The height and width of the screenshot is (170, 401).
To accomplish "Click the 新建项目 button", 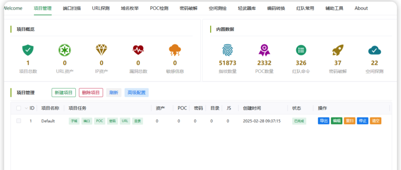I will 64,92.
